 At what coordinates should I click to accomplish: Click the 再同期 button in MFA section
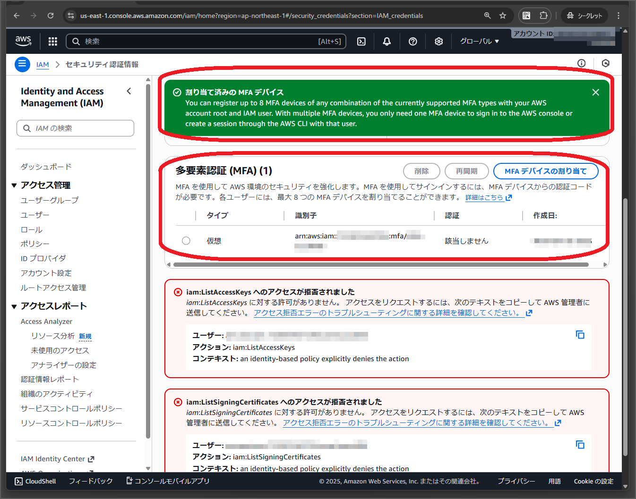pos(466,171)
